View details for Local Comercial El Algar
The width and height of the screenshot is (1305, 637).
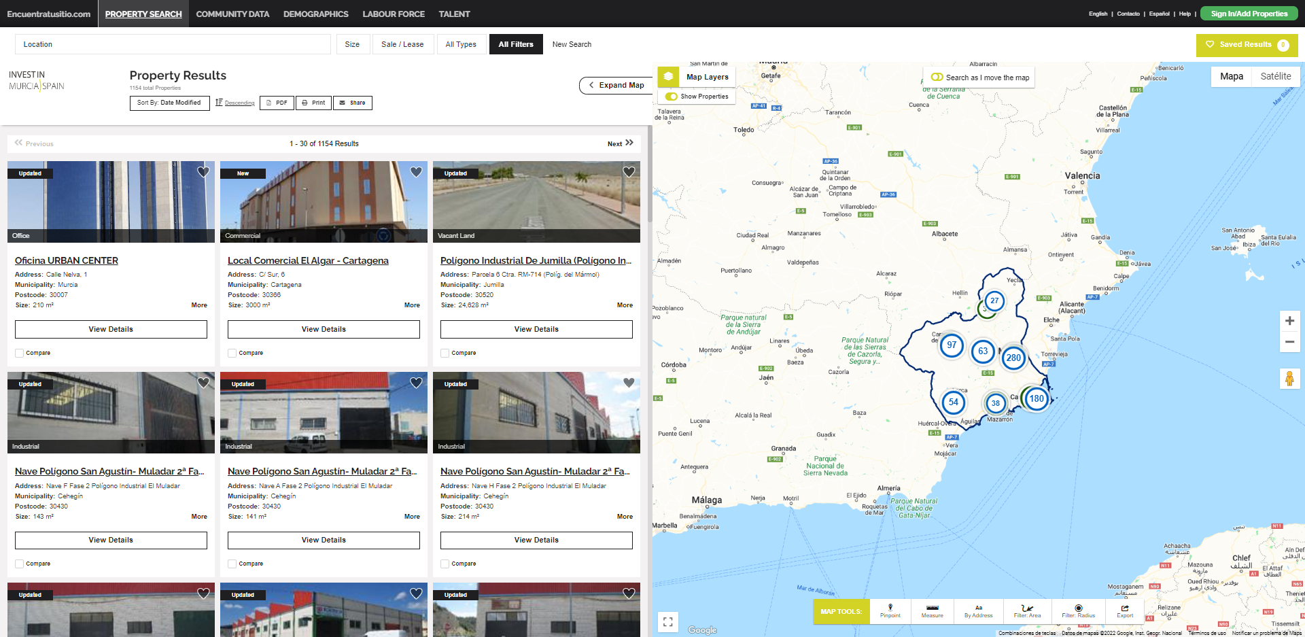click(x=324, y=329)
